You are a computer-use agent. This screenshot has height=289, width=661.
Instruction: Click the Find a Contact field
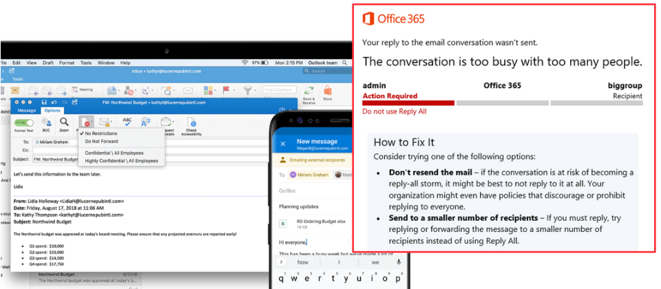(280, 89)
